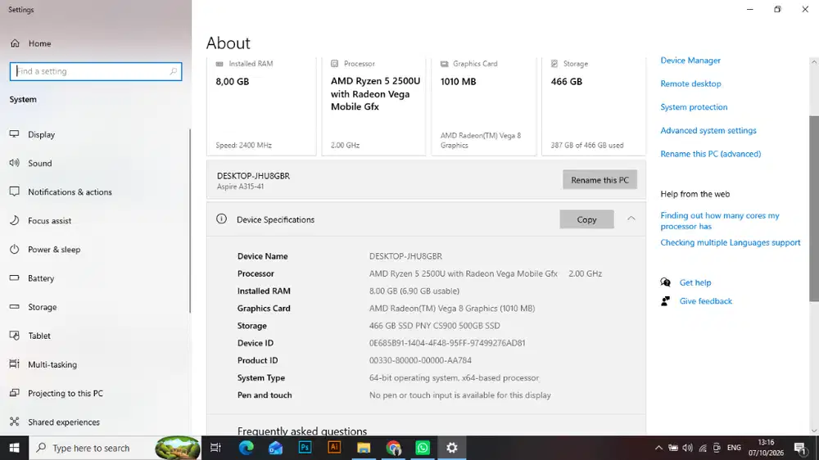Image resolution: width=819 pixels, height=460 pixels.
Task: Click the Get help chat icon
Action: coord(665,282)
